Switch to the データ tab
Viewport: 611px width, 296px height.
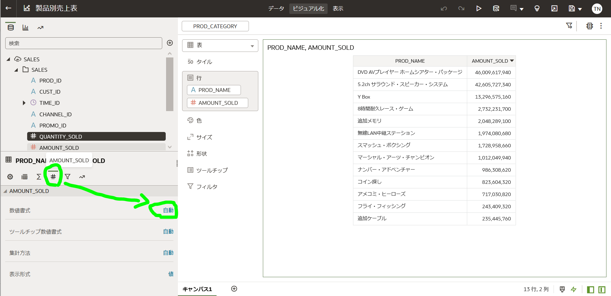pyautogui.click(x=276, y=8)
